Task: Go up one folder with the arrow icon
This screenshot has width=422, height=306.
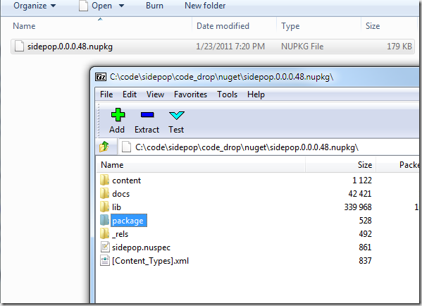Action: click(x=104, y=147)
